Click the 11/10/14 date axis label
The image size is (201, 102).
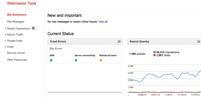(182, 95)
